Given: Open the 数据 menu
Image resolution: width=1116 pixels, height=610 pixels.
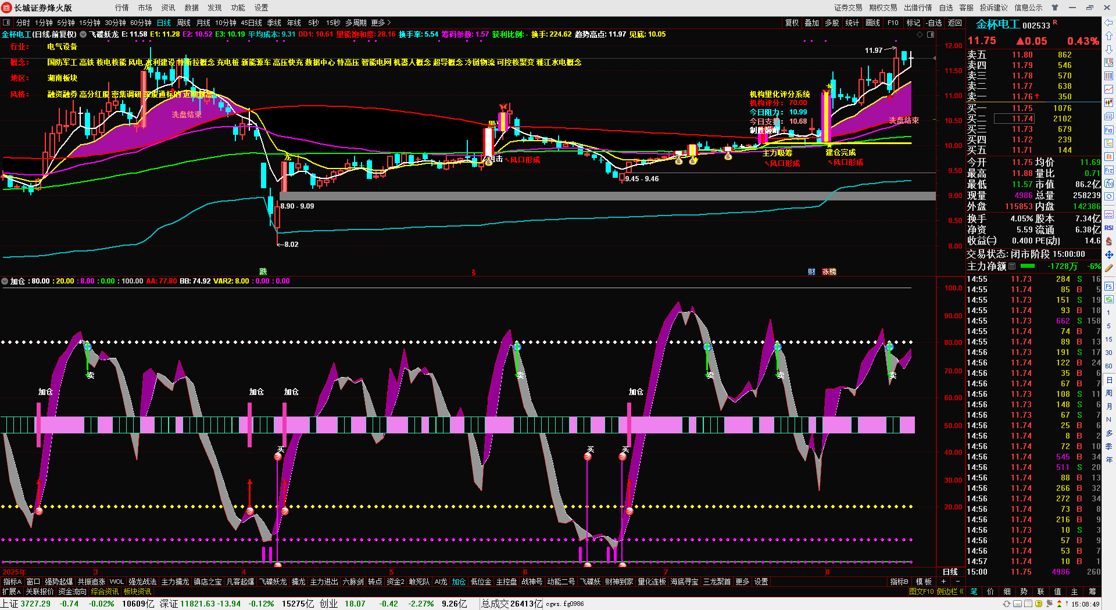Looking at the screenshot, I should [191, 8].
